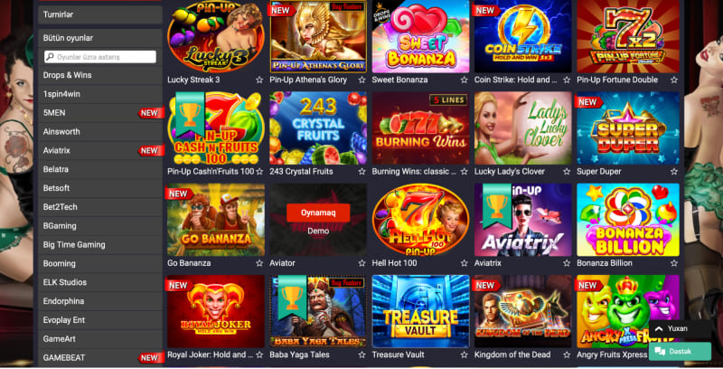
Task: Click the game search input field
Action: tap(100, 57)
